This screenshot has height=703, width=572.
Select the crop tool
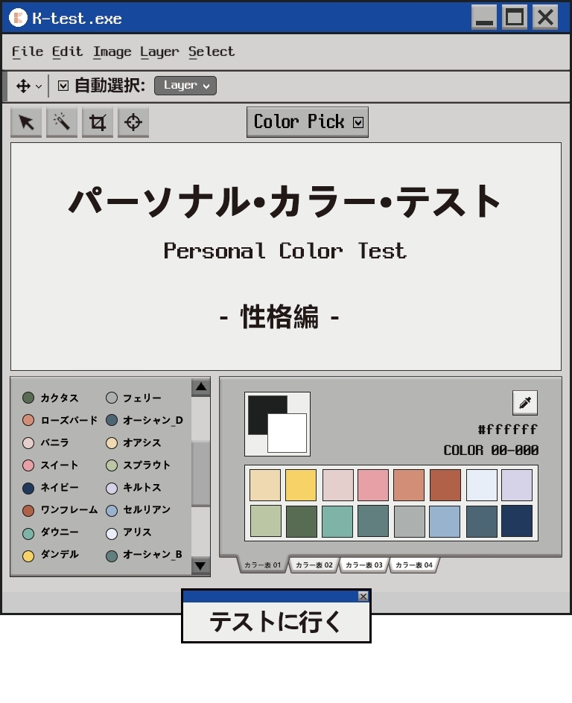(98, 123)
